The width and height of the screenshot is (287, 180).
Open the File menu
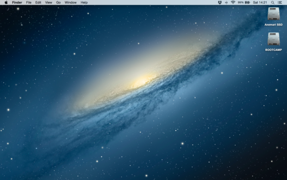click(29, 3)
